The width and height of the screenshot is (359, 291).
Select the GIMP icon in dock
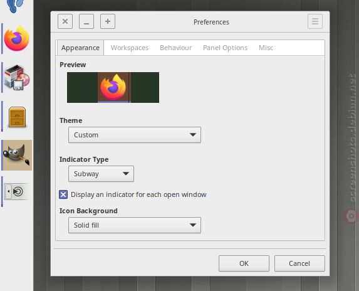(17, 155)
